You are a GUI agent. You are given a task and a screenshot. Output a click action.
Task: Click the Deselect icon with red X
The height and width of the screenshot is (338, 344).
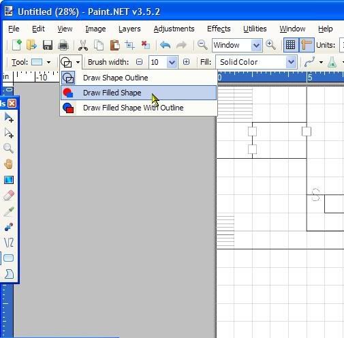(145, 45)
